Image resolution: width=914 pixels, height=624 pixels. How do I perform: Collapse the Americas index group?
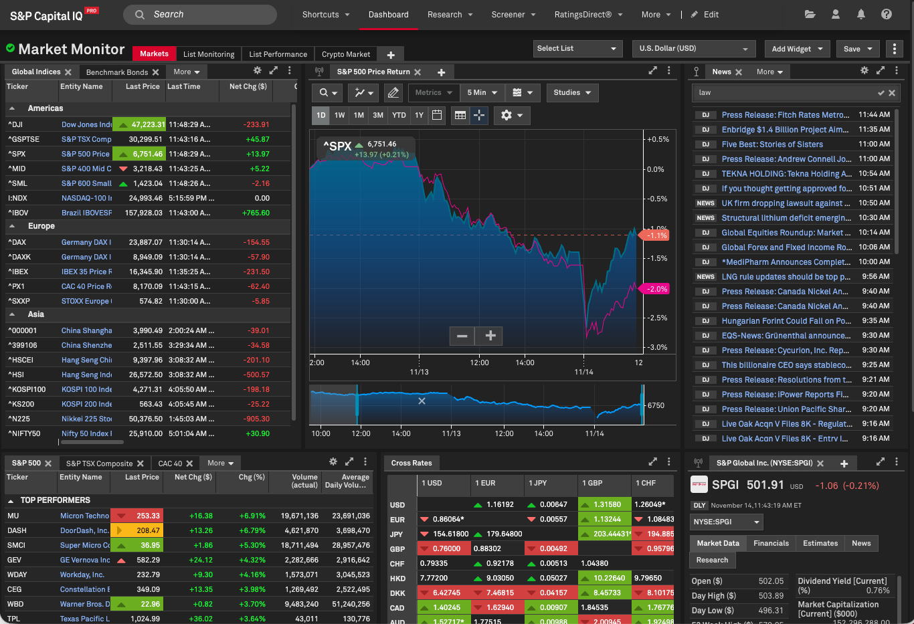click(12, 108)
